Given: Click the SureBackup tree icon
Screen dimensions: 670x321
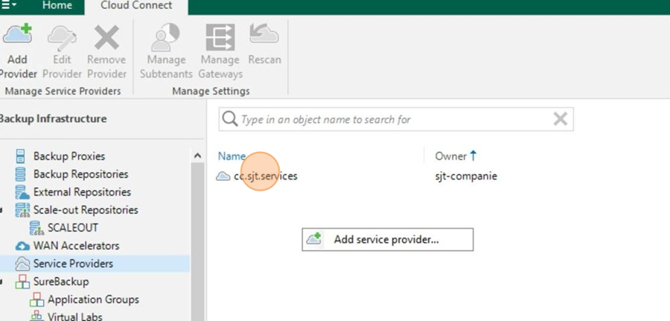Looking at the screenshot, I should coord(22,282).
